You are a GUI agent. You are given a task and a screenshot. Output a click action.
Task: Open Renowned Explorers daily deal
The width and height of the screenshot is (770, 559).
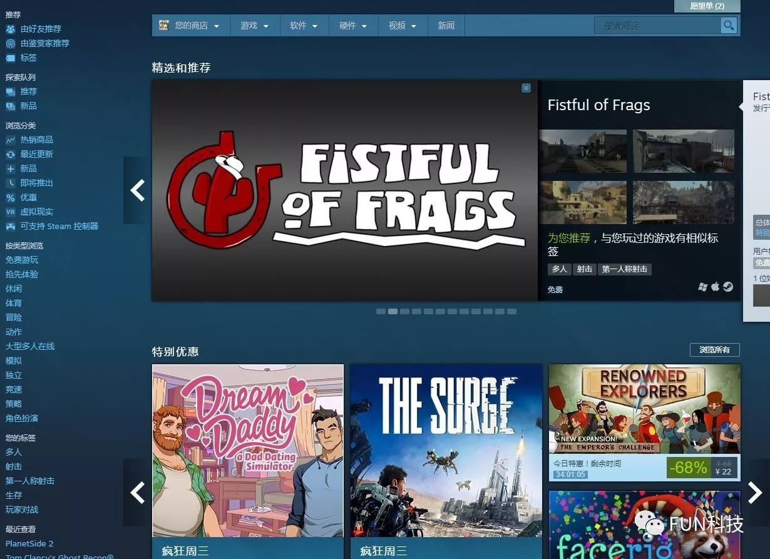(644, 423)
